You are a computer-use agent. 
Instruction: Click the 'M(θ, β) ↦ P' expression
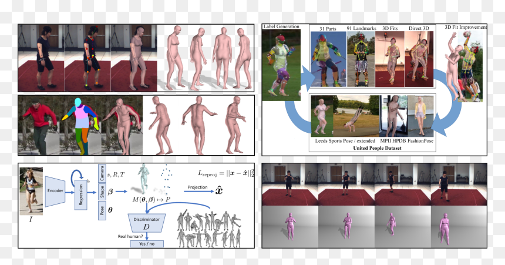(151, 200)
